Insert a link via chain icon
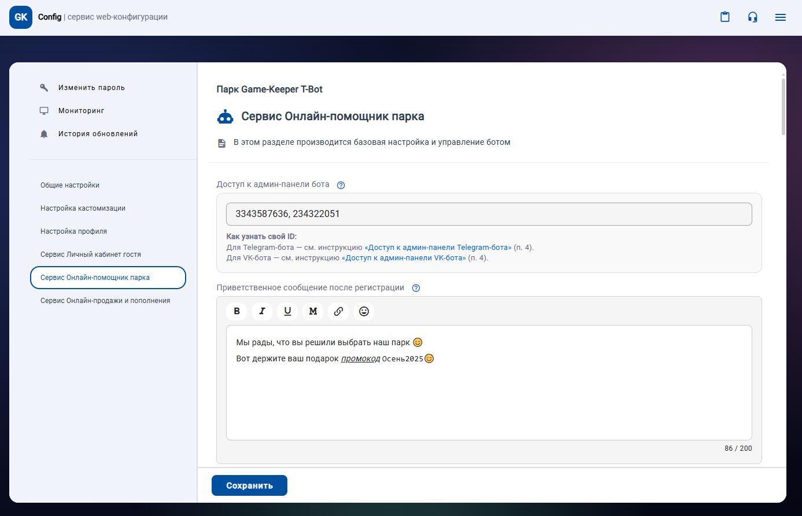 tap(338, 311)
